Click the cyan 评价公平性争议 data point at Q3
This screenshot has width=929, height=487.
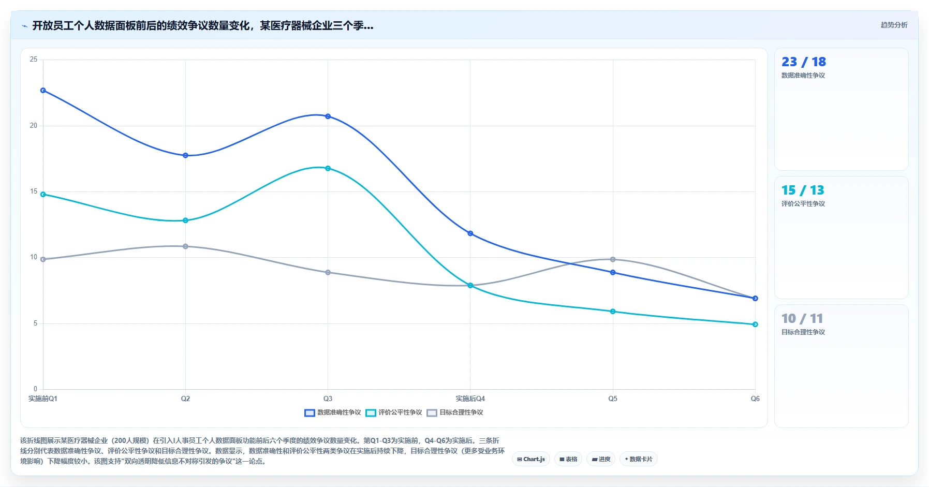pyautogui.click(x=328, y=168)
